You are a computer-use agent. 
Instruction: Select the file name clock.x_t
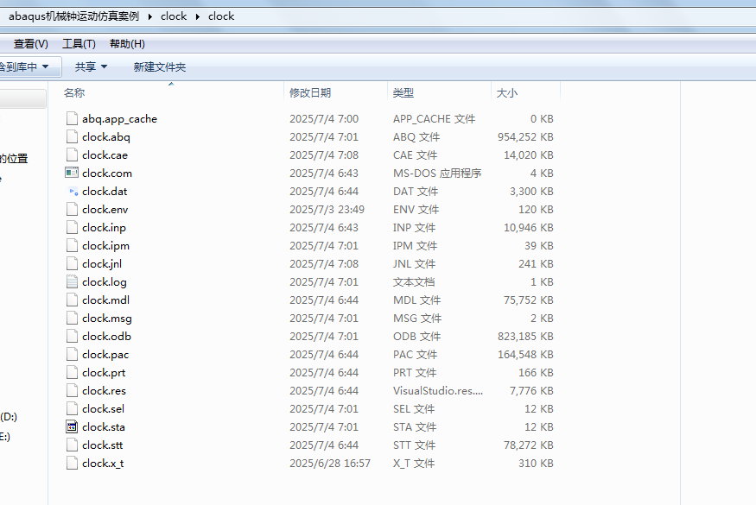(x=103, y=464)
